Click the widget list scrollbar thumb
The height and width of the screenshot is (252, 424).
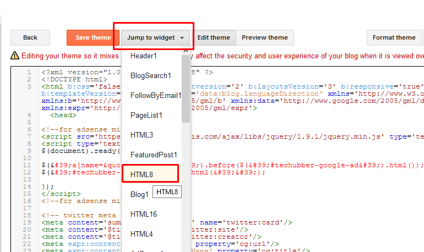[x=186, y=89]
